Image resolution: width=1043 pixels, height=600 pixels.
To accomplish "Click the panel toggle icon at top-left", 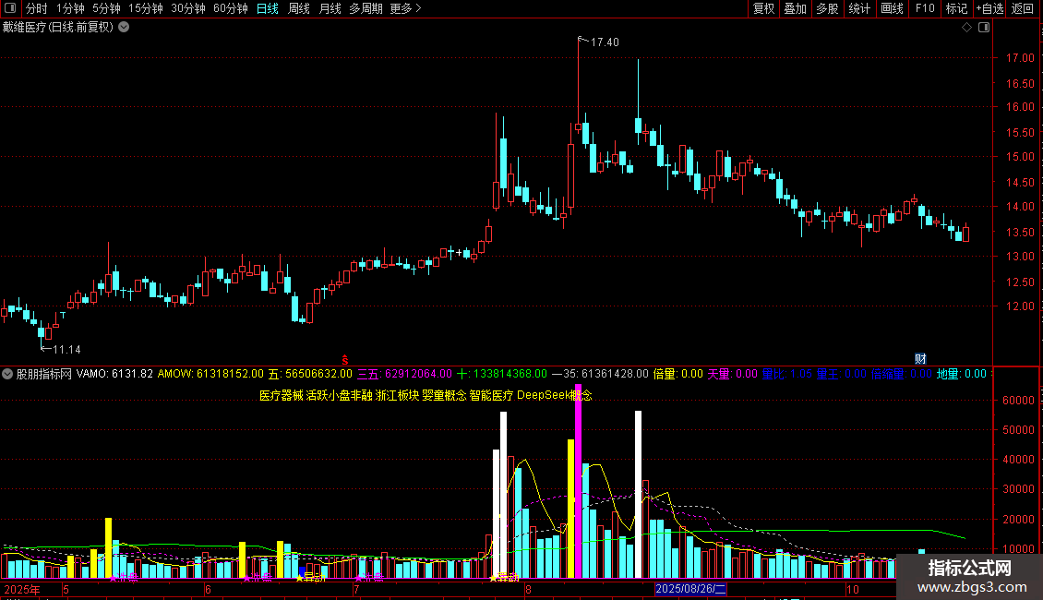I will 10,8.
